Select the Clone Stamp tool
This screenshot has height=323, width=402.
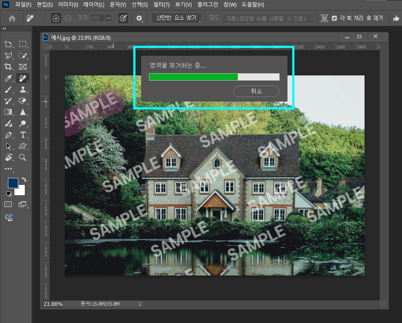click(x=23, y=89)
